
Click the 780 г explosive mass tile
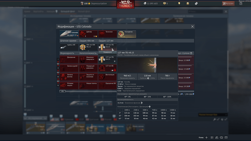pyautogui.click(x=167, y=77)
